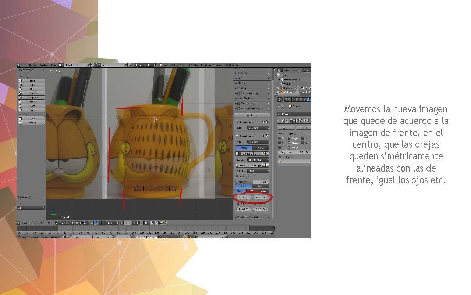Expand the 3D Cursor panel
Viewport: 471px width, 295px height.
point(252,73)
